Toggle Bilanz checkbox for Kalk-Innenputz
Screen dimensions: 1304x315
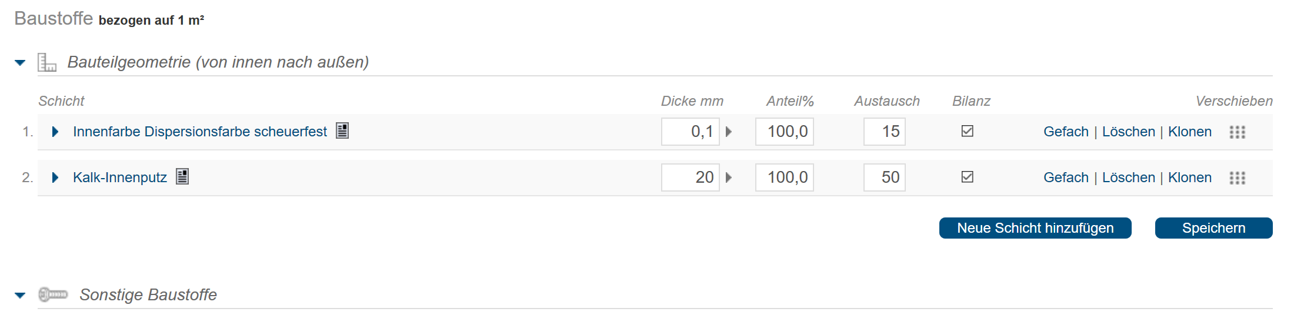coord(968,177)
